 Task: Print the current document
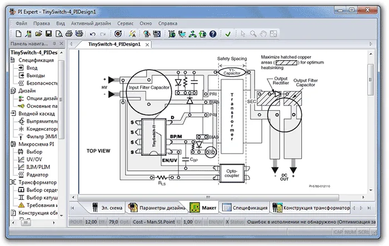pyautogui.click(x=69, y=34)
